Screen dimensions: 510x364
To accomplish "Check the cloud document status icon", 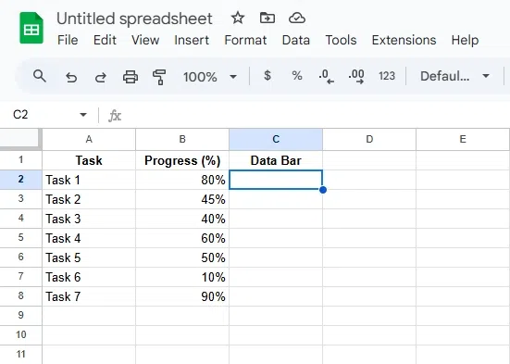I will pyautogui.click(x=296, y=18).
